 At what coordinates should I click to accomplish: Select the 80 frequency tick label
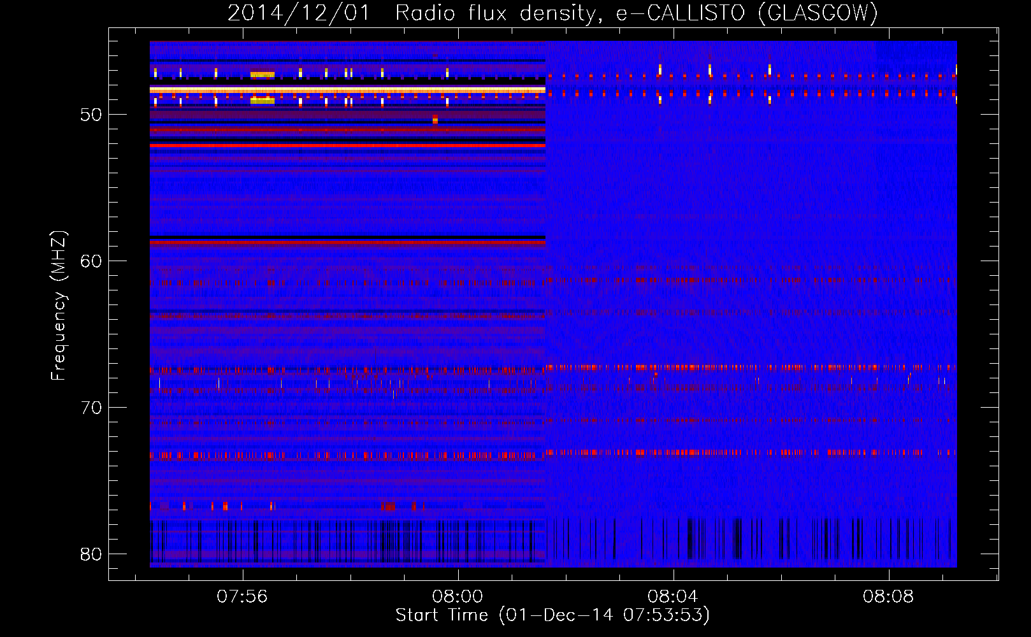(x=91, y=554)
